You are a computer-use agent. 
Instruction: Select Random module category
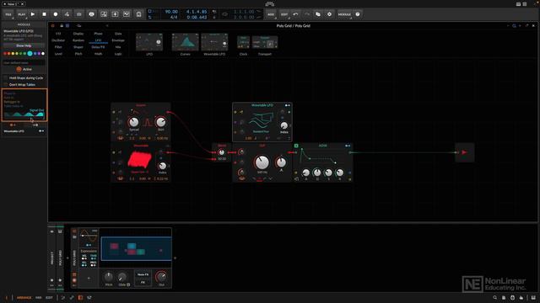78,40
